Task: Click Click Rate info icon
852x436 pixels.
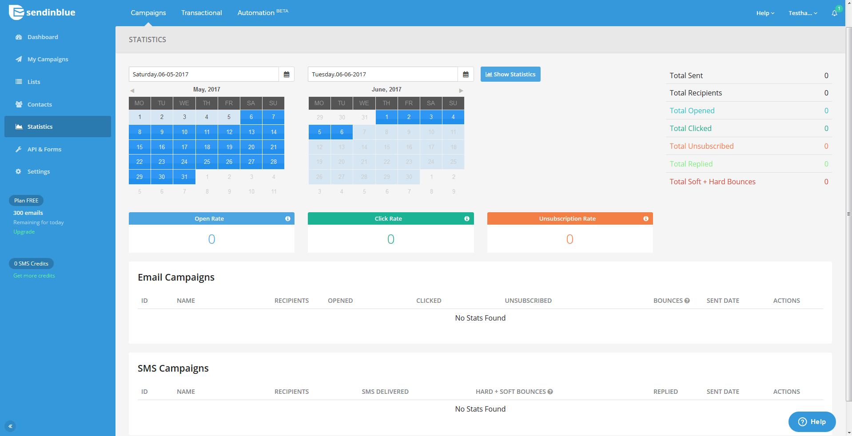Action: coord(467,218)
